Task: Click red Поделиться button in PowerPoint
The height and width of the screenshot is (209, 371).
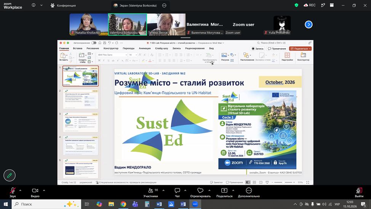Action: tap(301, 48)
